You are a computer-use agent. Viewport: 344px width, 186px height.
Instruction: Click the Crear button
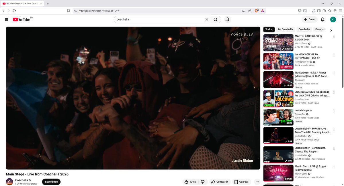[310, 19]
